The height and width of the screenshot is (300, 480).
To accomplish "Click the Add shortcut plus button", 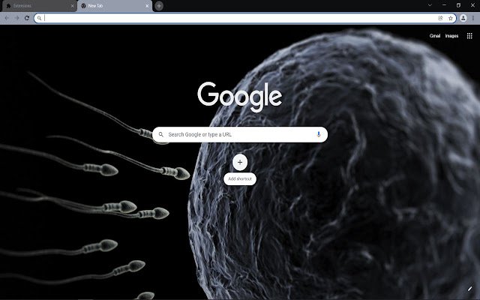I will [x=240, y=162].
